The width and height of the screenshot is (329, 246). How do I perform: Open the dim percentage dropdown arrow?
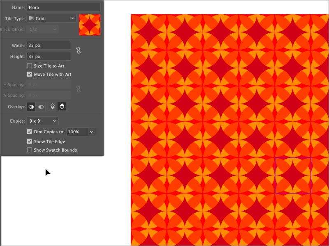tap(92, 132)
